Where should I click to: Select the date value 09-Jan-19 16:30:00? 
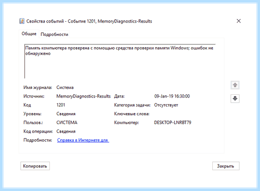point(172,96)
